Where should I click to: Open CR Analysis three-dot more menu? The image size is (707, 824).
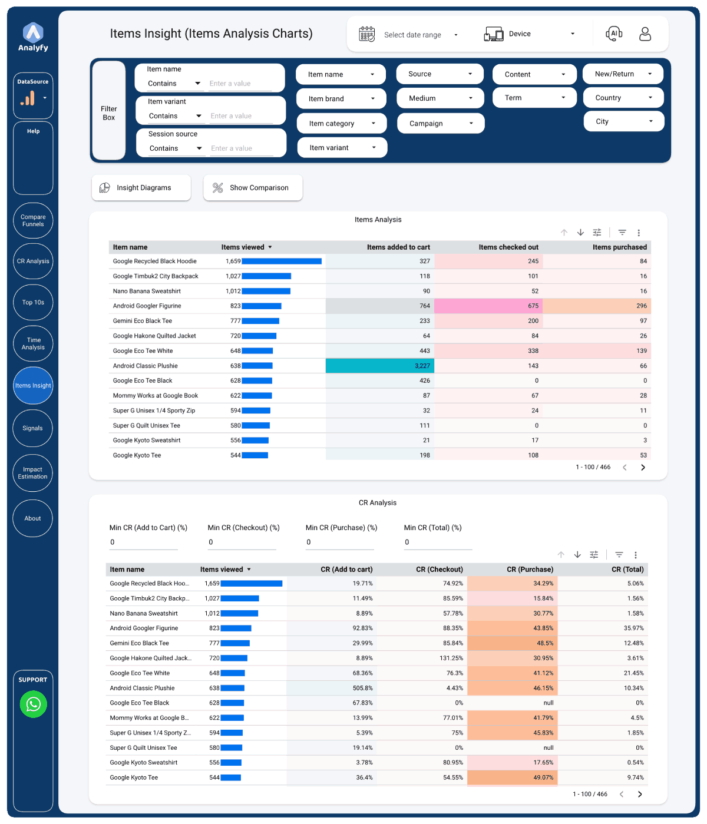(x=636, y=555)
